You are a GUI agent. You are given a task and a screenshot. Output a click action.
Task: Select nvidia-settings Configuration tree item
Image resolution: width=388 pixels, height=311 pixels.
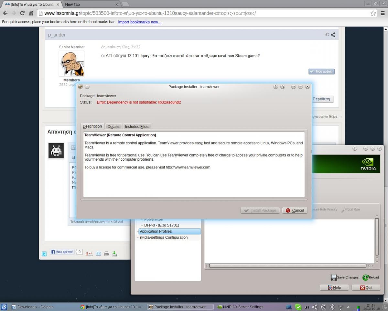[x=164, y=237]
